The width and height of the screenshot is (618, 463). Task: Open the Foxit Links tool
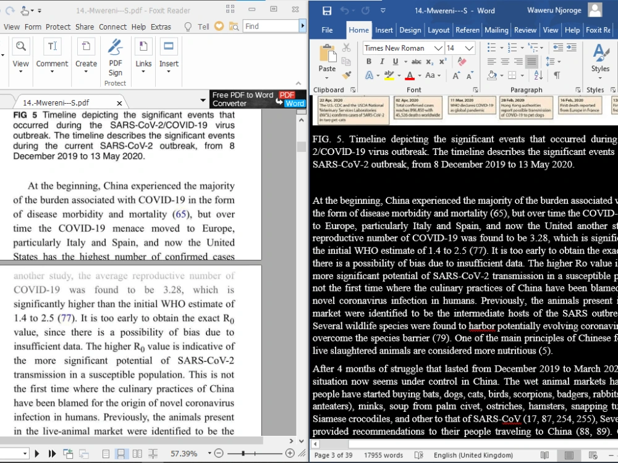(x=143, y=46)
